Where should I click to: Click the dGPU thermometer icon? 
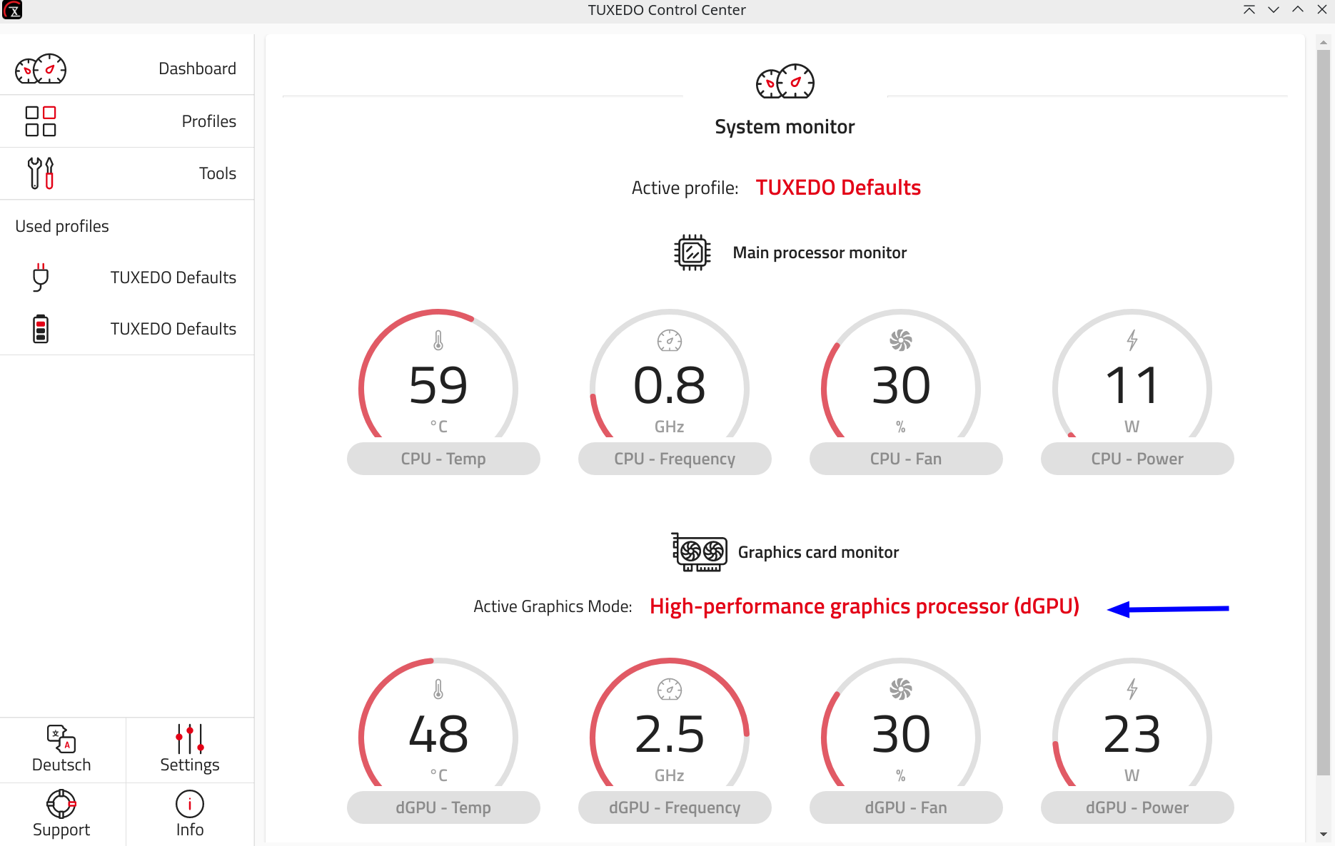(x=438, y=690)
